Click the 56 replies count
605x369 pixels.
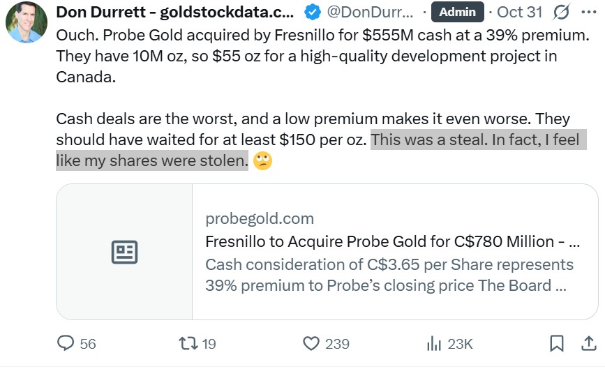88,343
